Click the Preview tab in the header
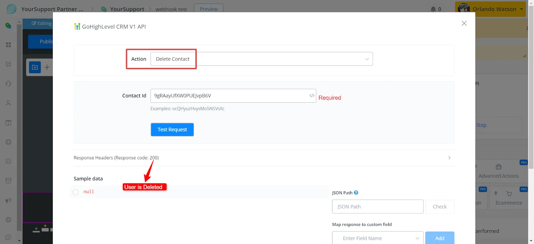534x244 pixels. click(209, 9)
